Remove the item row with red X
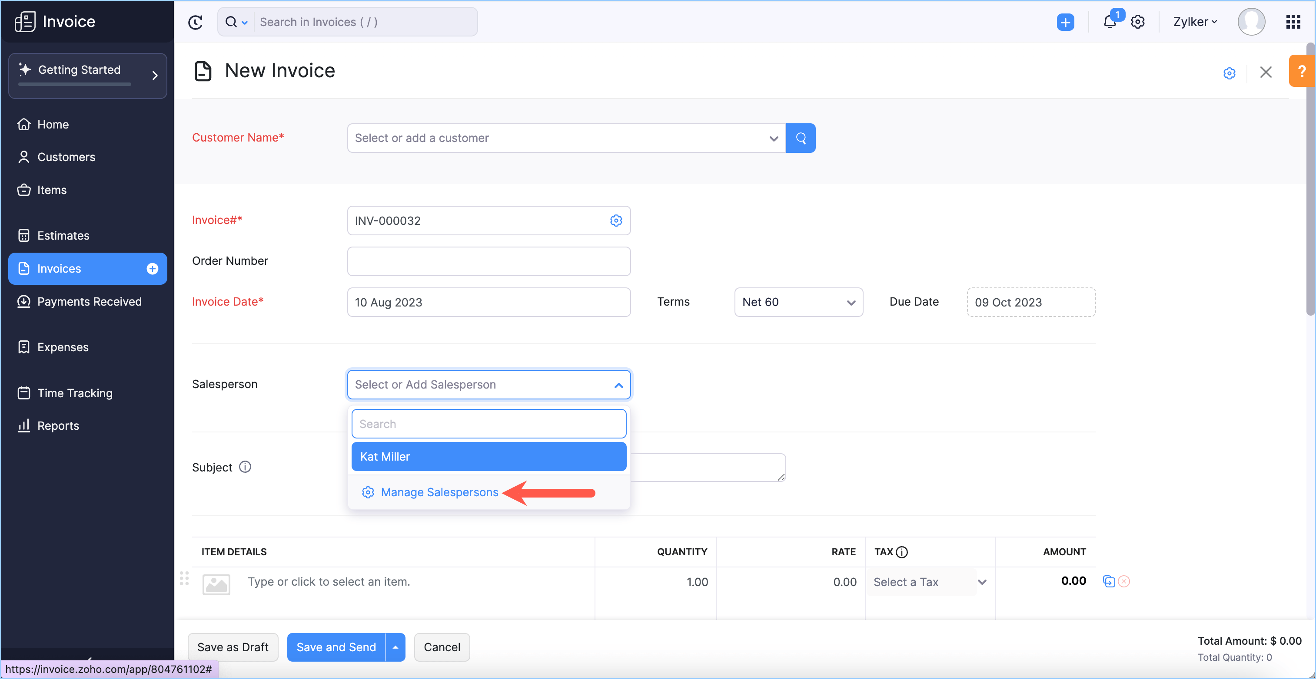1316x679 pixels. click(x=1124, y=582)
